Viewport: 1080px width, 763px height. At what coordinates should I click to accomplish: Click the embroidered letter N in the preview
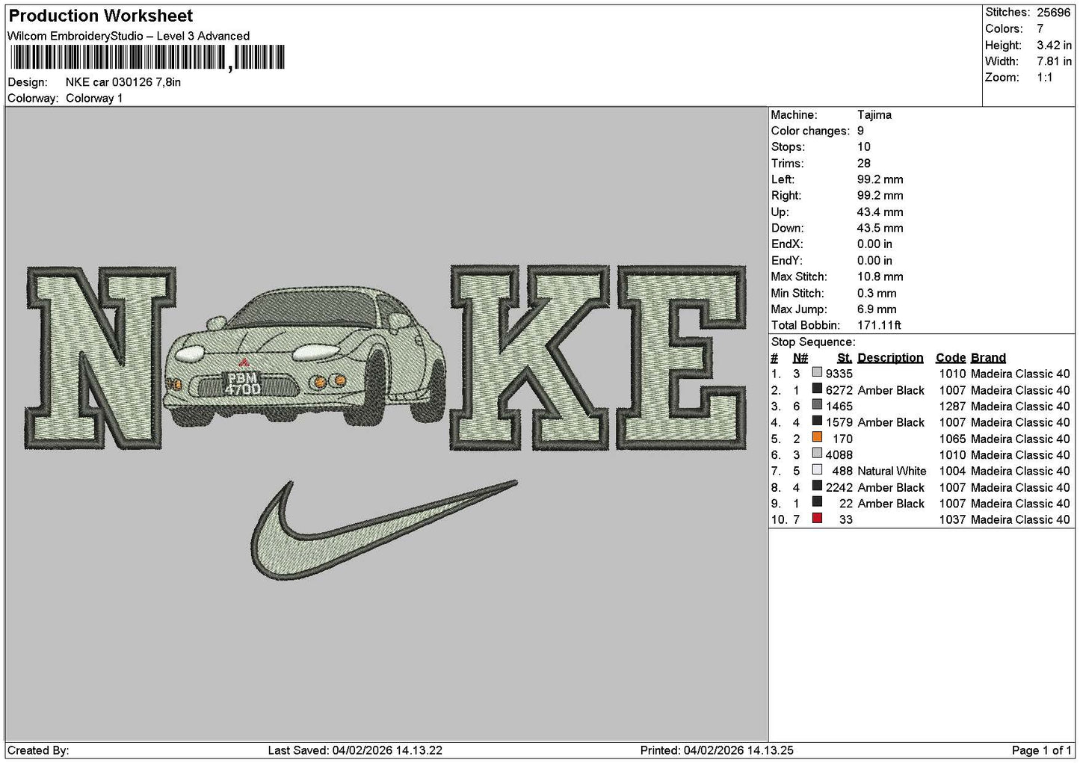tap(99, 358)
